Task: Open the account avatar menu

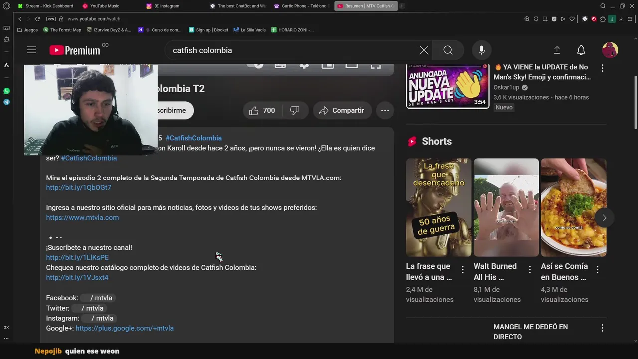Action: pos(610,50)
